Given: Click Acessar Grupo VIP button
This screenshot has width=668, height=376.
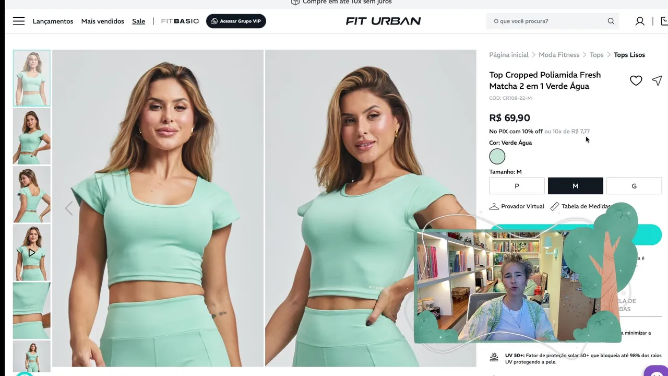Looking at the screenshot, I should pos(236,21).
